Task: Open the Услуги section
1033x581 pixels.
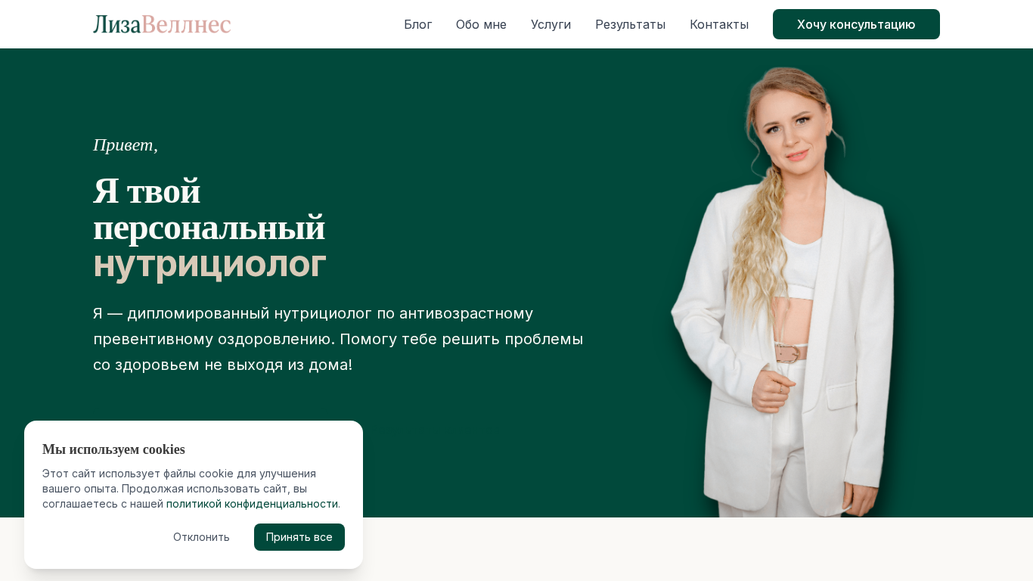Action: point(551,24)
